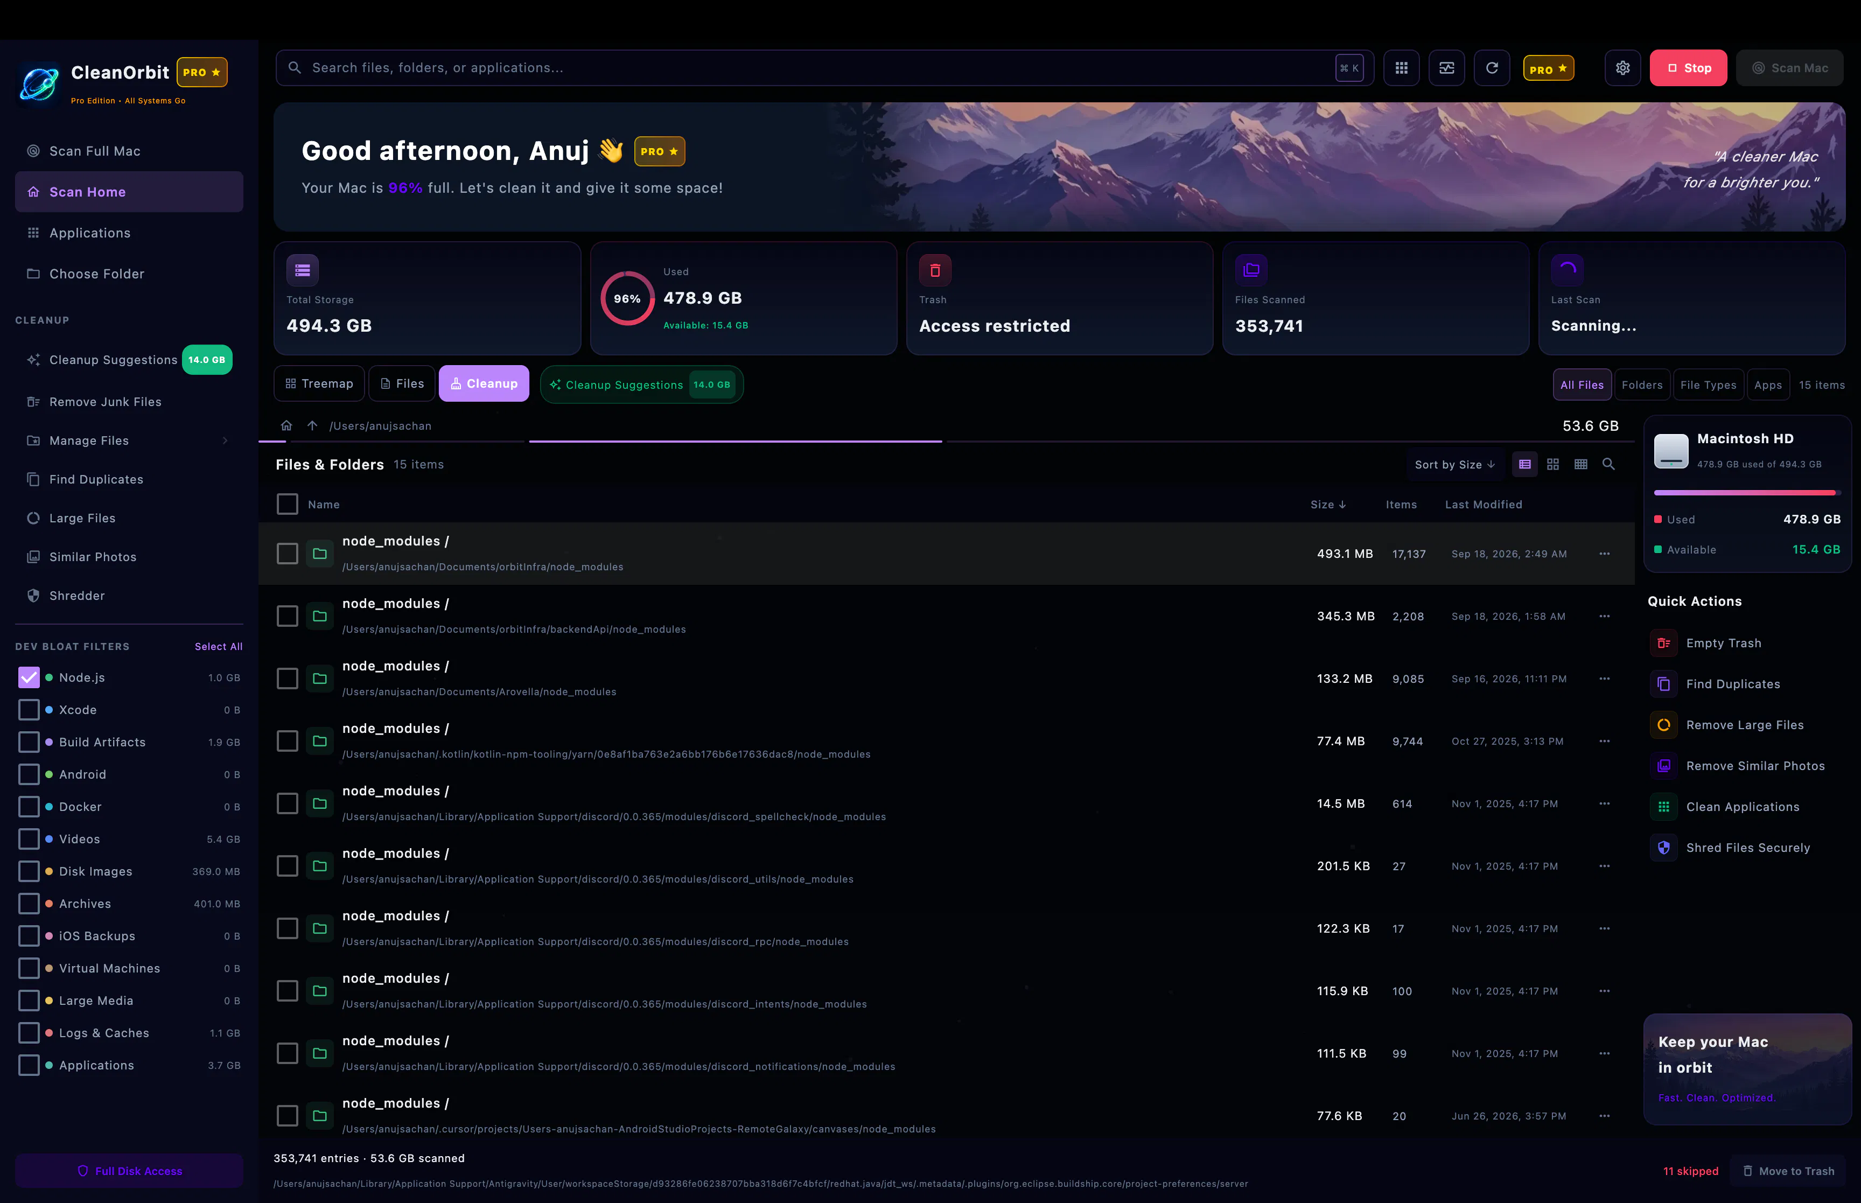
Task: Open Scan Full Mac in sidebar
Action: (x=129, y=151)
